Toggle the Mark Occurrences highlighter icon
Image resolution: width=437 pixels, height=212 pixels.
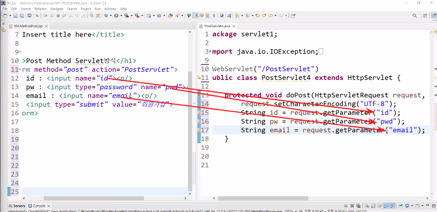coord(196,16)
